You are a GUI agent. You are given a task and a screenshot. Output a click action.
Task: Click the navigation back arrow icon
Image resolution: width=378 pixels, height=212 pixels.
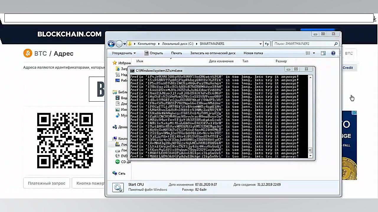click(x=111, y=44)
